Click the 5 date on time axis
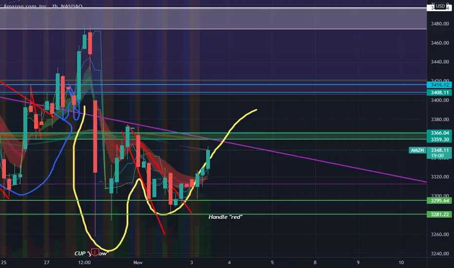The height and width of the screenshot is (268, 454). 272,263
